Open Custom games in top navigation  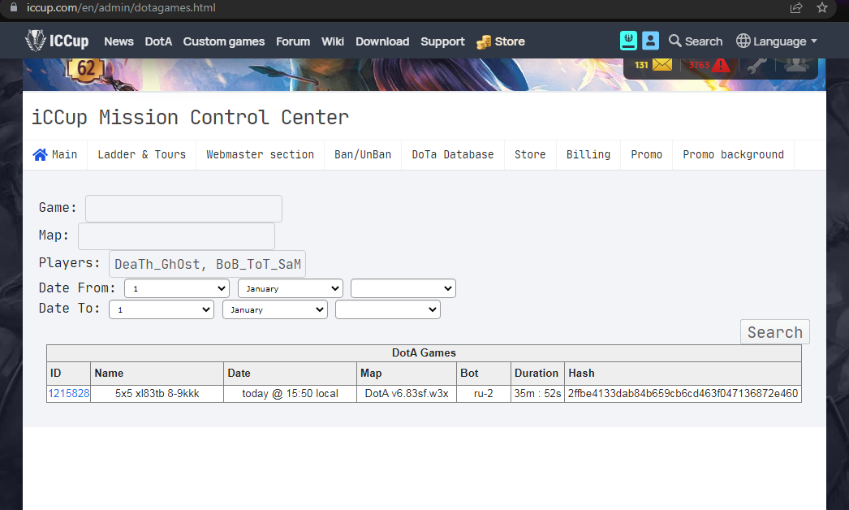point(224,41)
